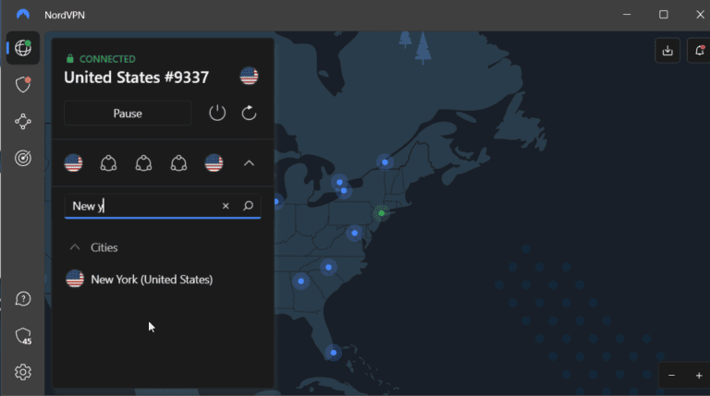Clear the search text with X
This screenshot has height=396, width=710.
226,206
